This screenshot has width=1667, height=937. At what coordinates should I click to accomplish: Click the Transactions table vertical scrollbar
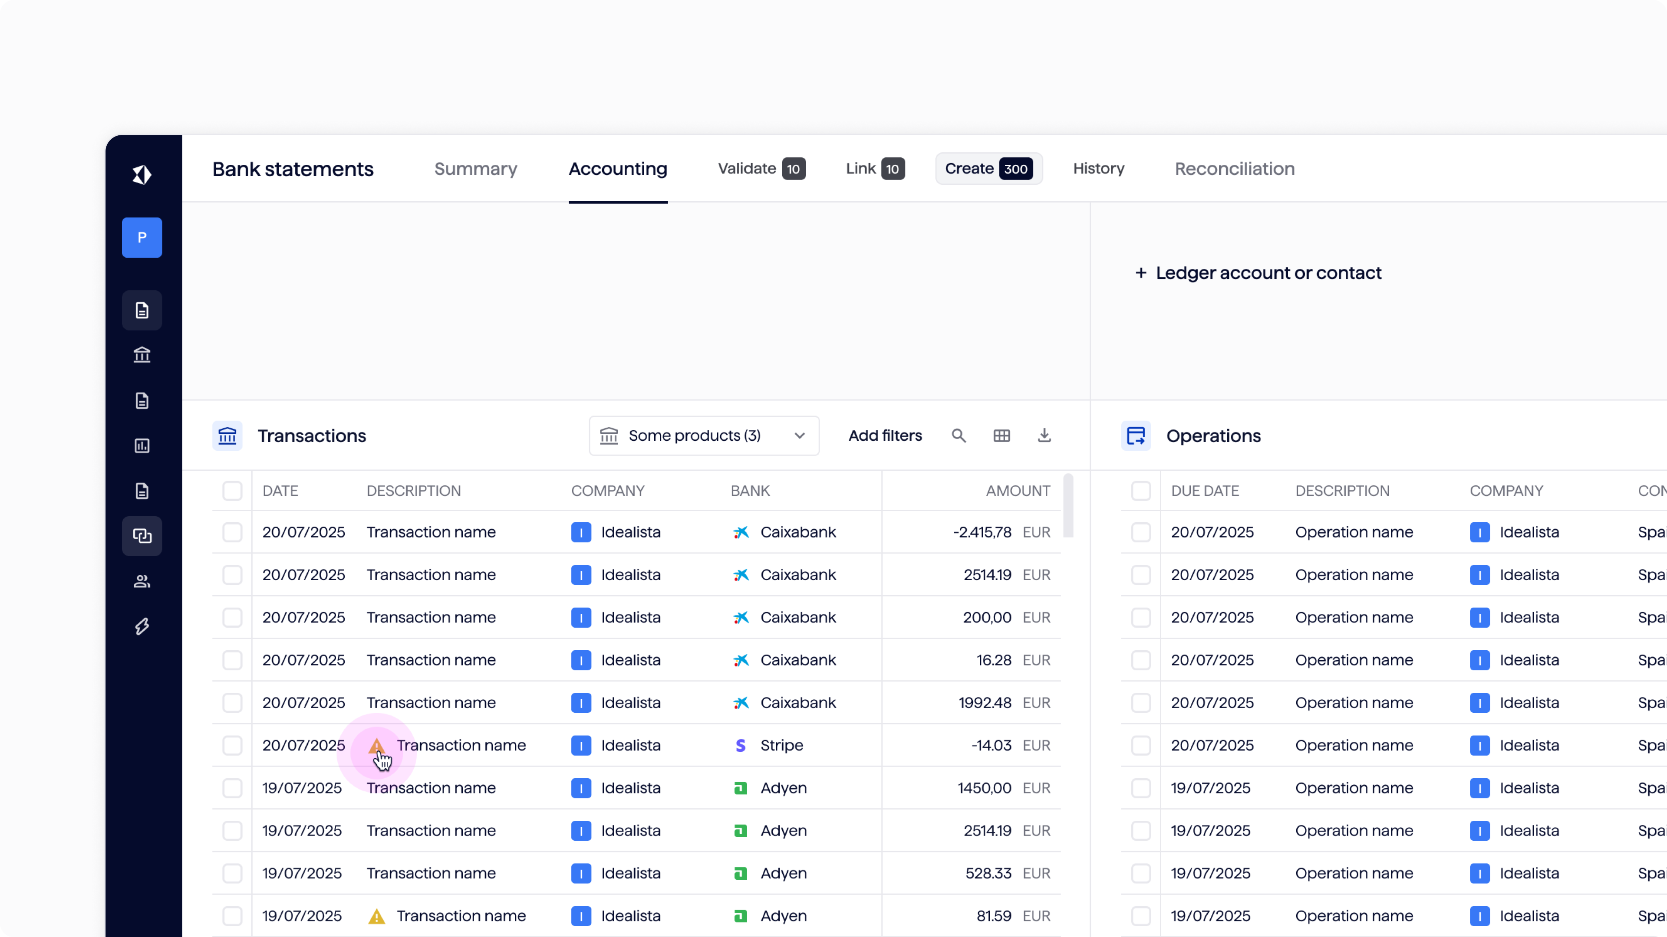pyautogui.click(x=1068, y=506)
